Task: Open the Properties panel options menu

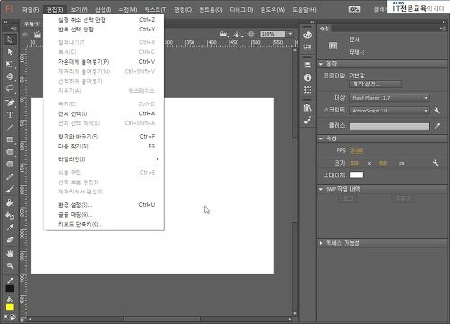Action: (443, 29)
